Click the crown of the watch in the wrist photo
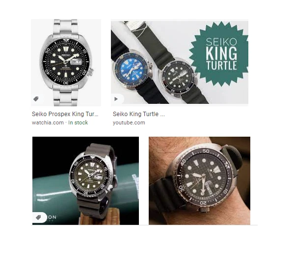This screenshot has width=293, height=266. [x=205, y=210]
